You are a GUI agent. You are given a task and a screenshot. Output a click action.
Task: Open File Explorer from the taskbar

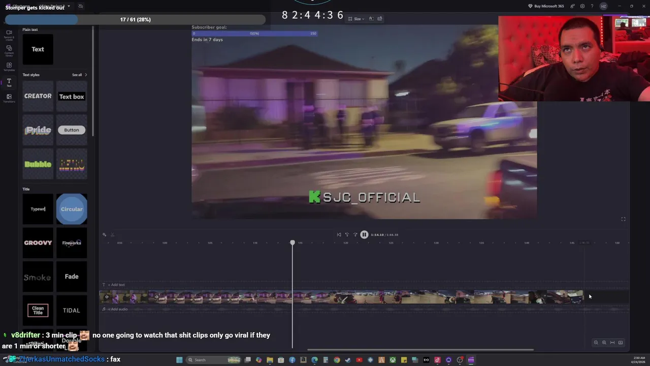pos(270,360)
